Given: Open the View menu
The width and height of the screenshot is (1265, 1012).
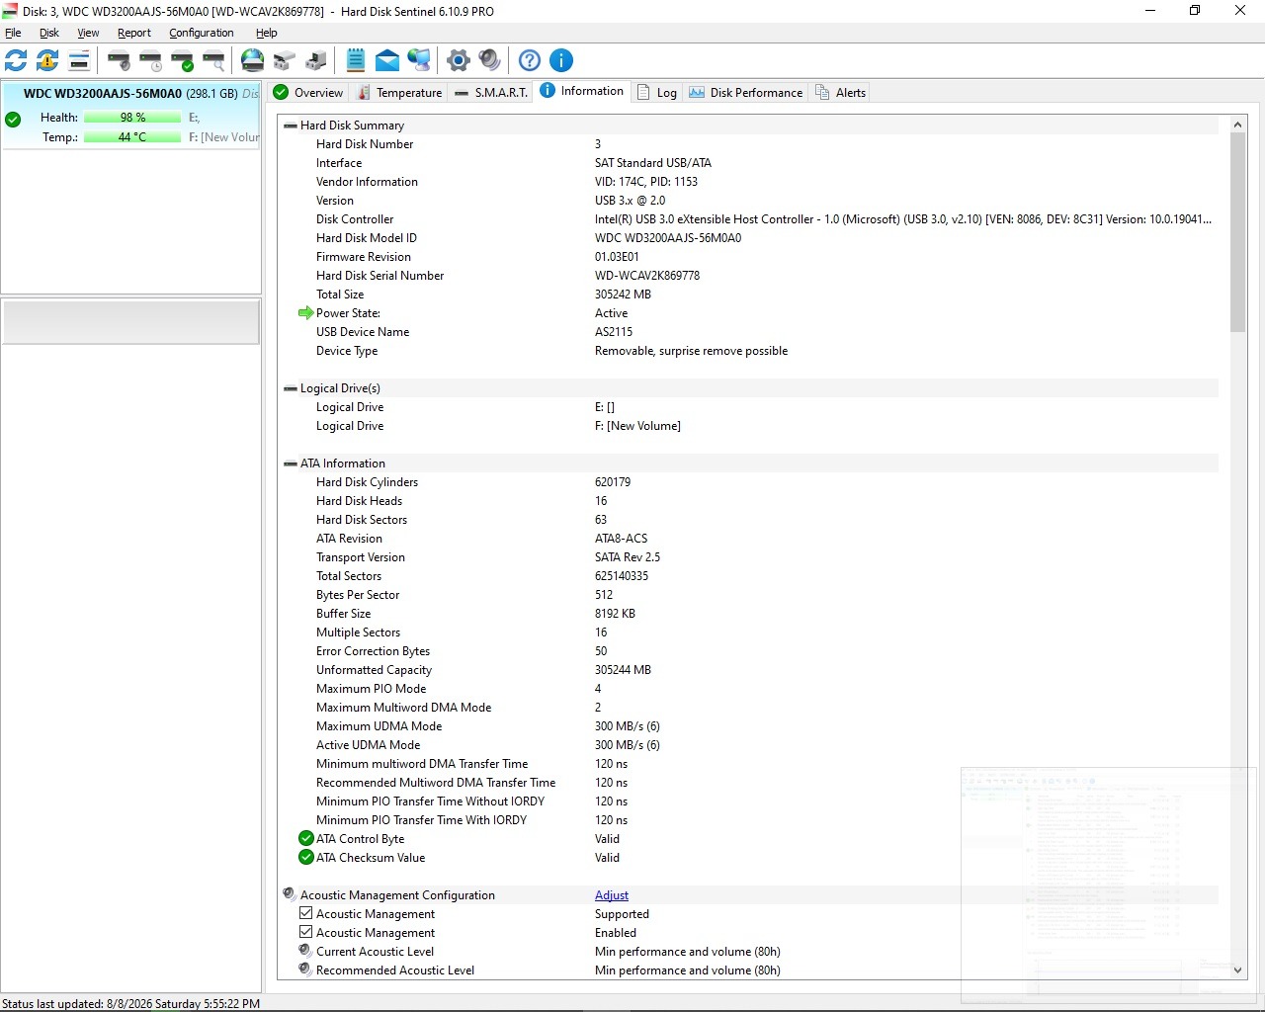Looking at the screenshot, I should click(x=88, y=33).
